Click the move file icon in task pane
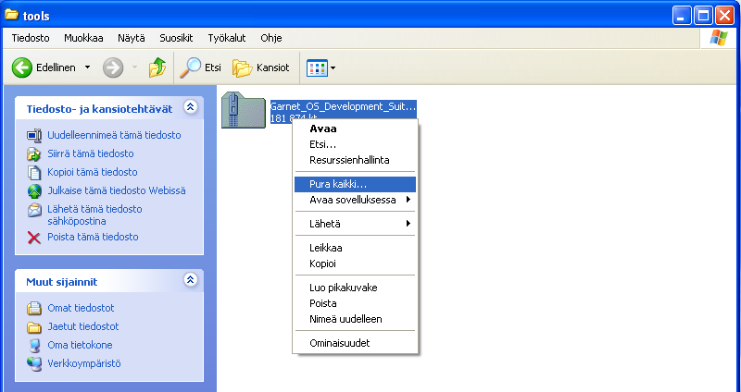Viewport: 741px width, 392px height. point(34,153)
